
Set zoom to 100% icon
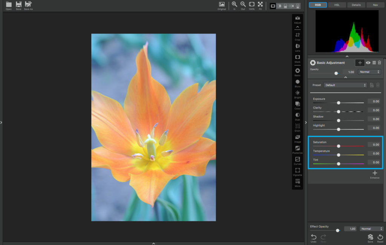point(251,4)
